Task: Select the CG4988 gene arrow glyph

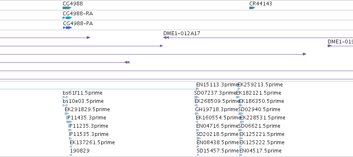Action: pos(67,8)
